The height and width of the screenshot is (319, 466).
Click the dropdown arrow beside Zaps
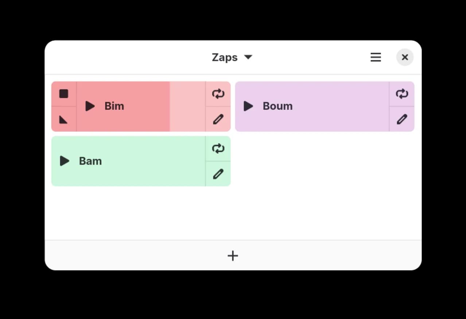tap(248, 57)
